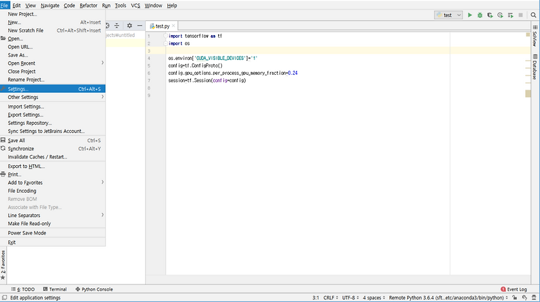Collapse the import block fold marker
Screen dimensions: 540x302
165,36
